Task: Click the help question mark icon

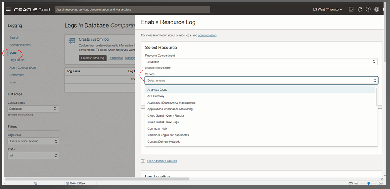Action: [368, 9]
